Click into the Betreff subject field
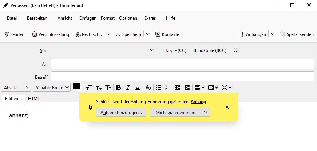 (x=182, y=76)
